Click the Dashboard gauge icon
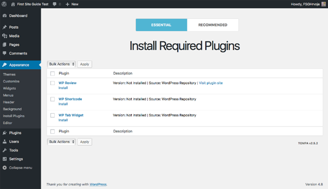 (5, 16)
